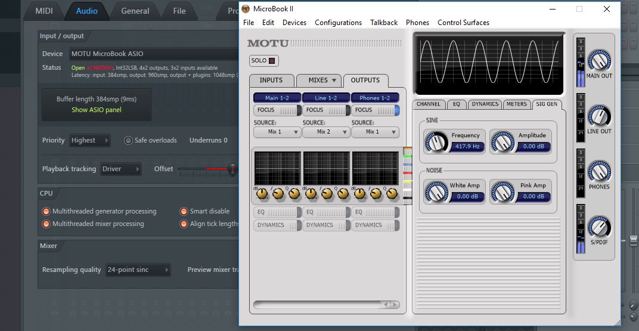
Task: Enable Safe overloads option
Action: [128, 141]
